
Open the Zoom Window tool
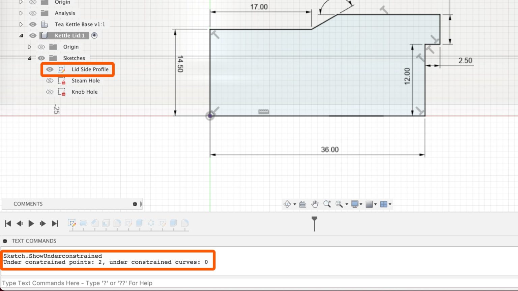(x=339, y=204)
